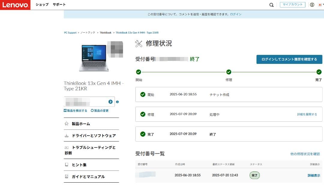Click the 完了 status pill in the ticket list
This screenshot has width=324, height=185.
point(254,175)
